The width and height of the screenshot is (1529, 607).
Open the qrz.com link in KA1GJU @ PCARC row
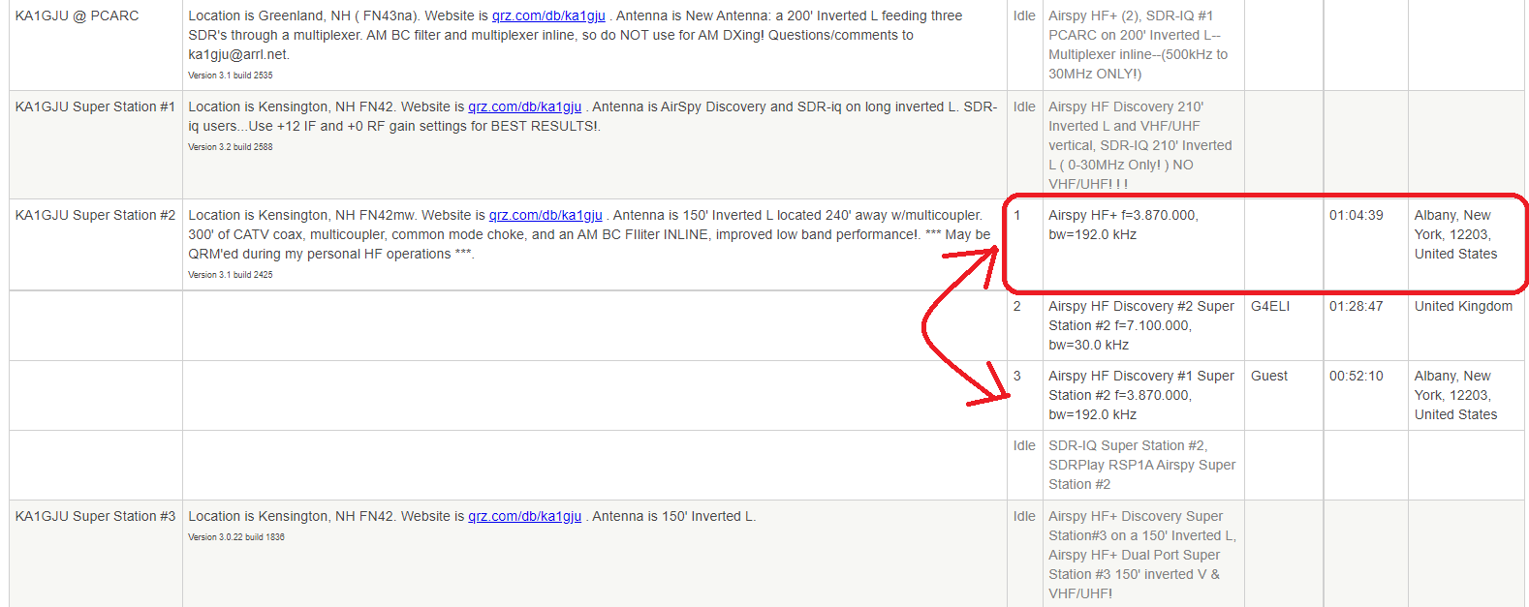tap(548, 16)
